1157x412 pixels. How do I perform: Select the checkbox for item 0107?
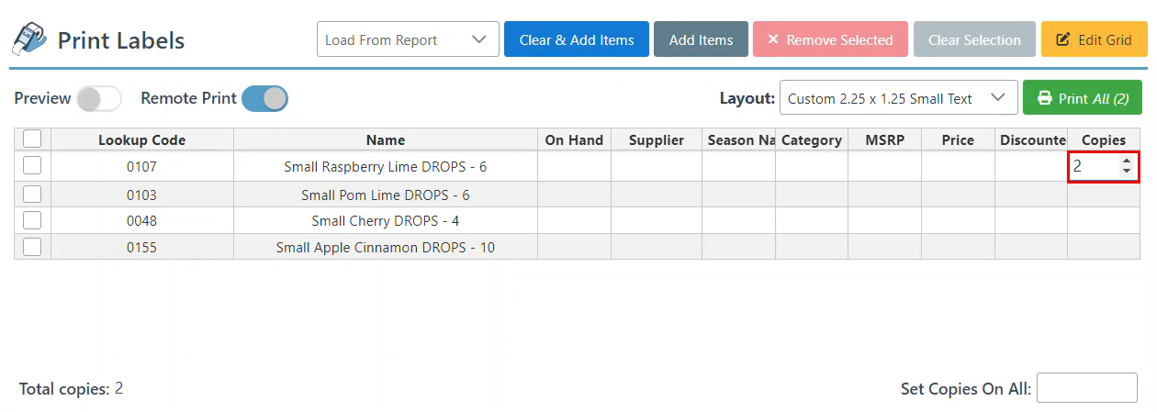32,166
